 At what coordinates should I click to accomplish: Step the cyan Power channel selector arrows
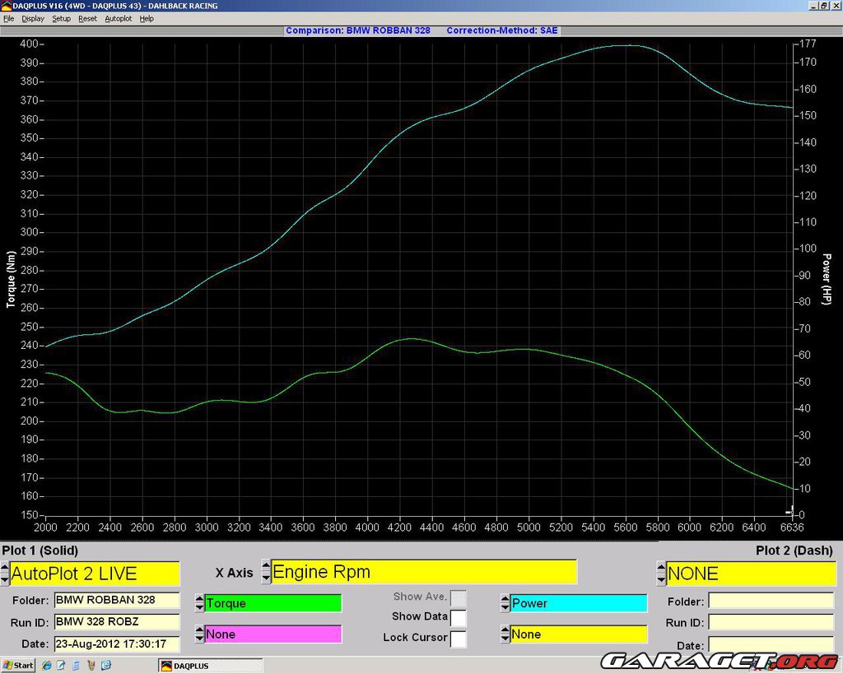[505, 603]
